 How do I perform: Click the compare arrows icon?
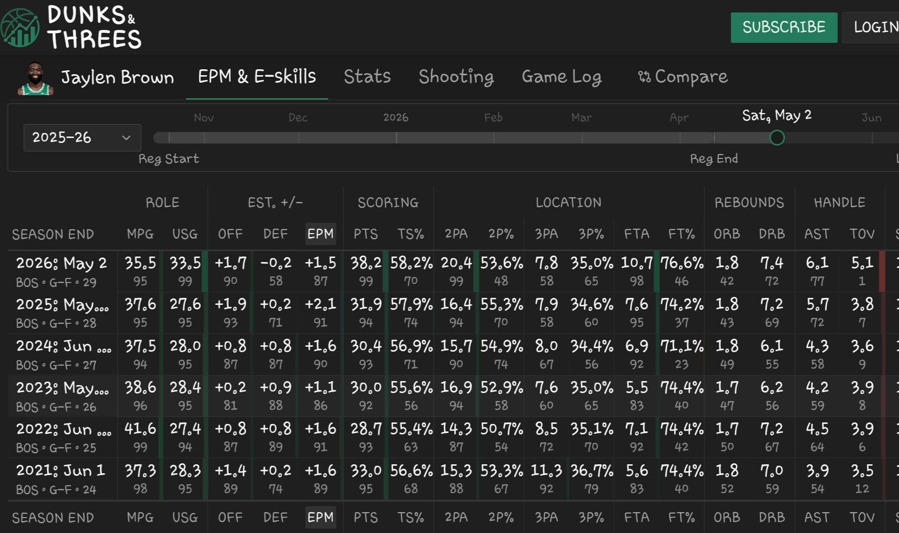click(x=644, y=77)
